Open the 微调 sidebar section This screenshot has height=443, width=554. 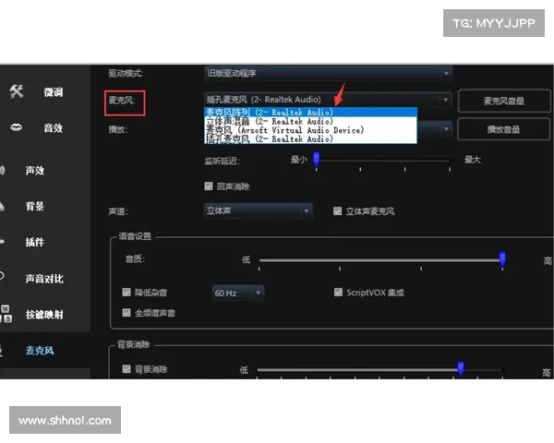pyautogui.click(x=53, y=92)
